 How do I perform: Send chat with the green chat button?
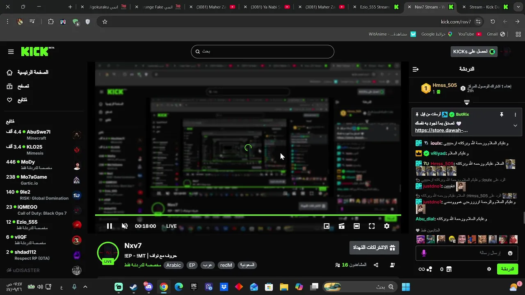pos(507,269)
